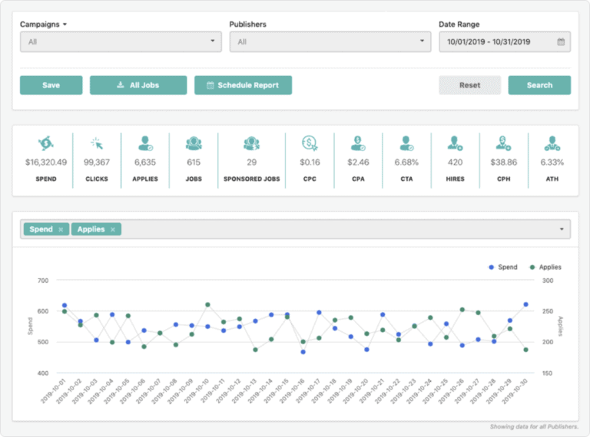
Task: Open the calendar icon in Date Range
Action: coord(561,42)
